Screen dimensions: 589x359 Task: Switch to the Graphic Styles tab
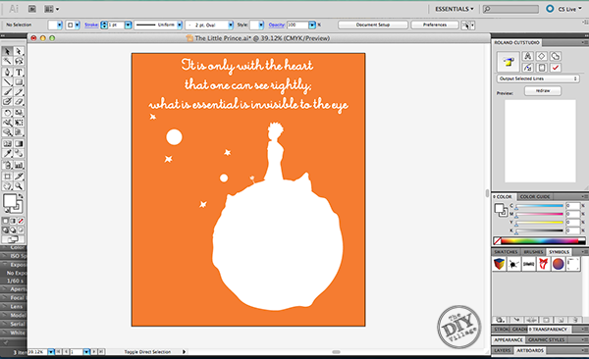click(x=546, y=339)
